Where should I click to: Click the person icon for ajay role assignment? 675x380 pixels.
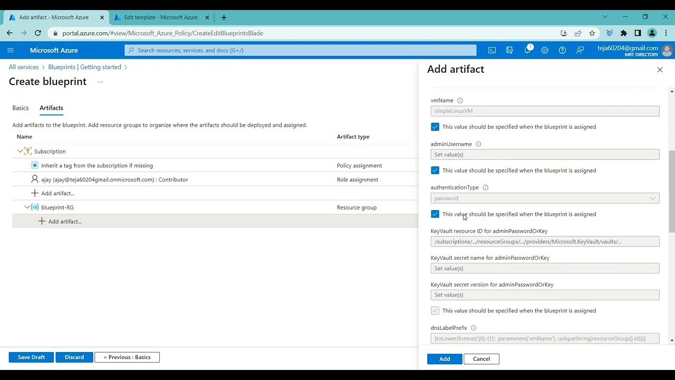(35, 179)
